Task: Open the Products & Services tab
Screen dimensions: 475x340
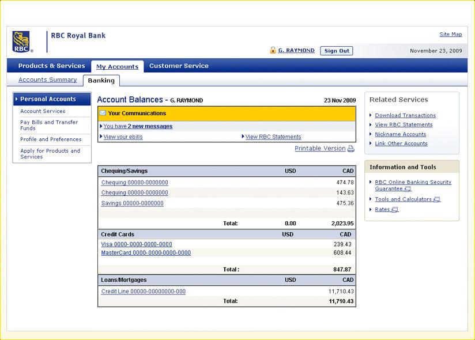Action: pyautogui.click(x=51, y=66)
